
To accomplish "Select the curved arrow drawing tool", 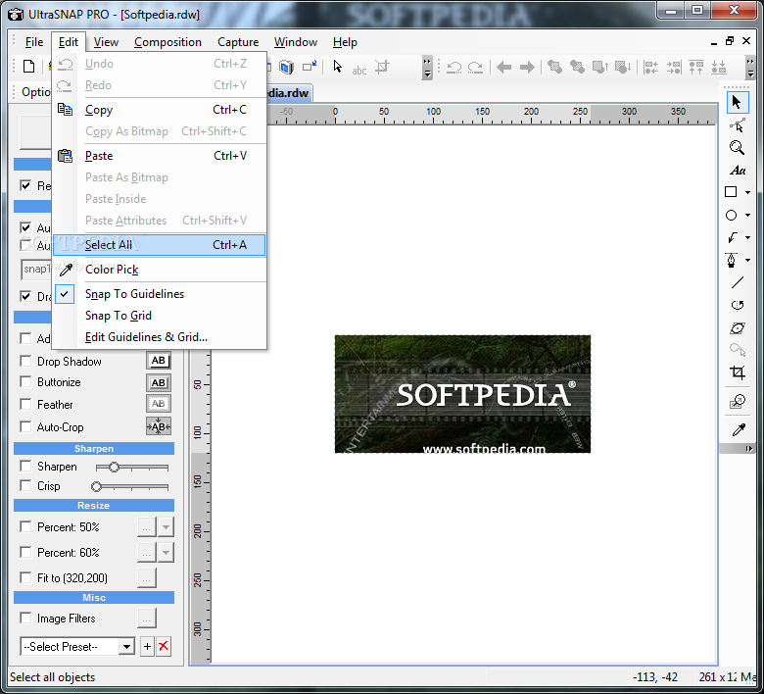I will (x=731, y=237).
